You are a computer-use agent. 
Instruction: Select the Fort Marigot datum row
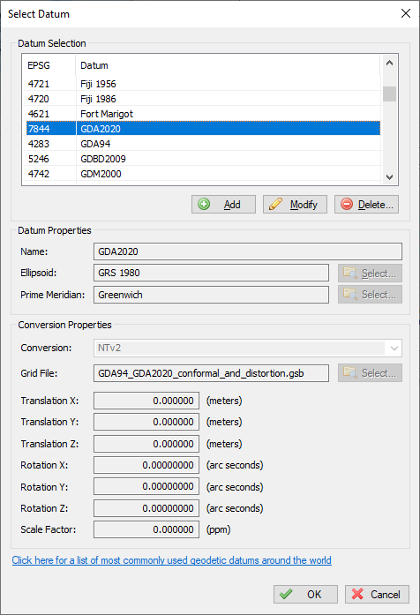point(203,114)
